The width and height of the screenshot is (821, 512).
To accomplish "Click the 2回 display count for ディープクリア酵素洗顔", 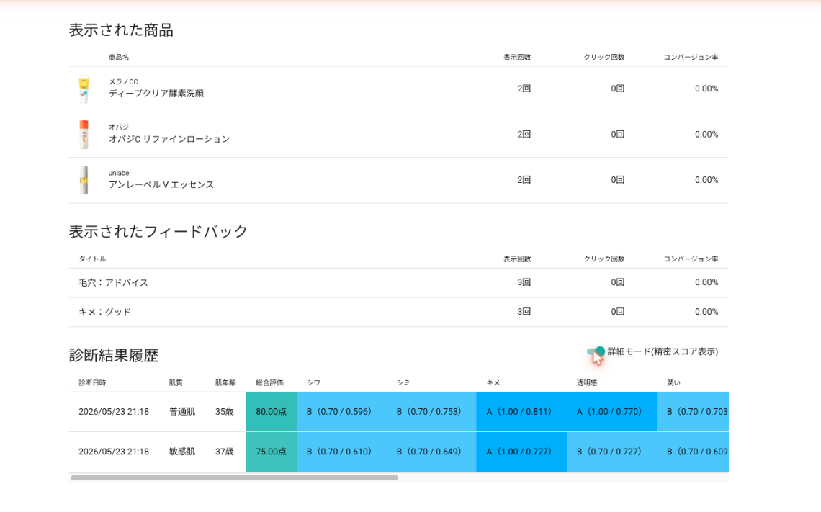I will [x=524, y=89].
